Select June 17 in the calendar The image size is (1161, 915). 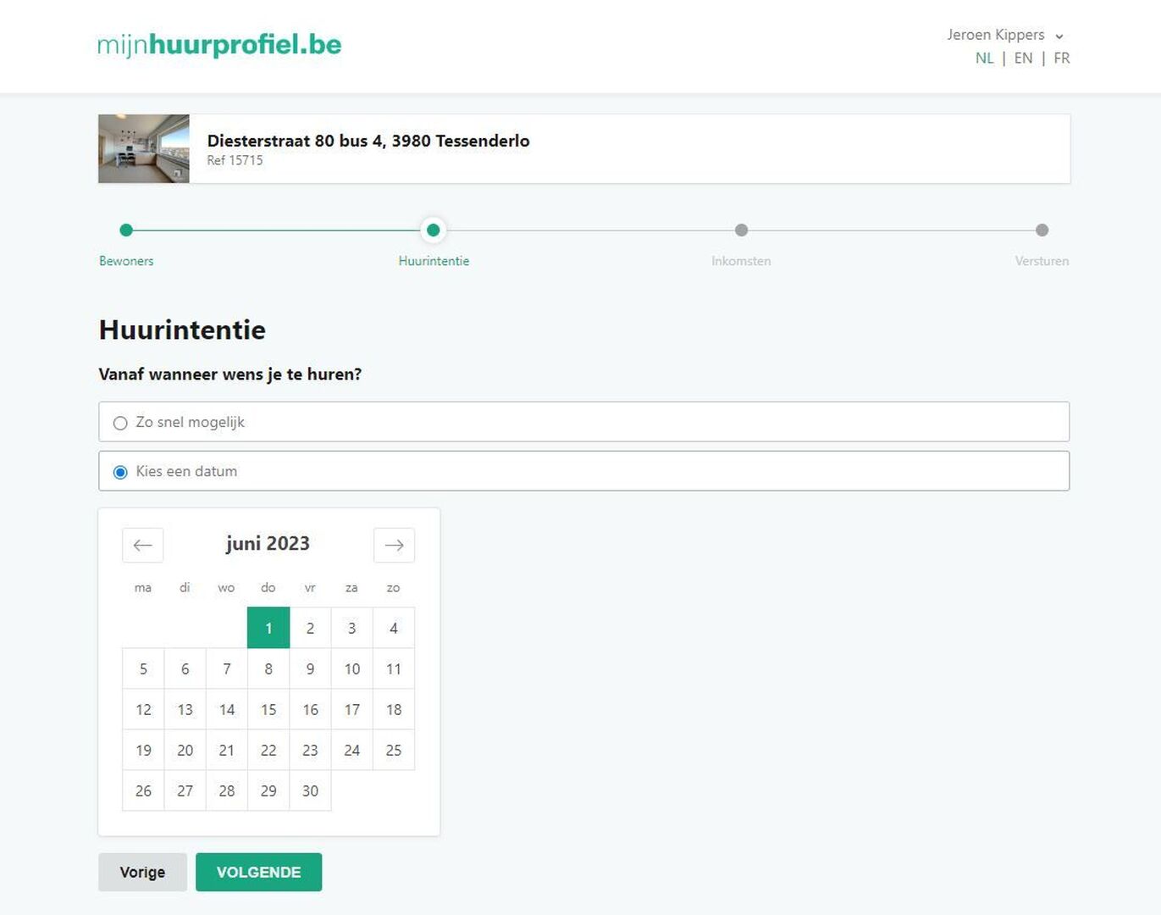tap(352, 709)
